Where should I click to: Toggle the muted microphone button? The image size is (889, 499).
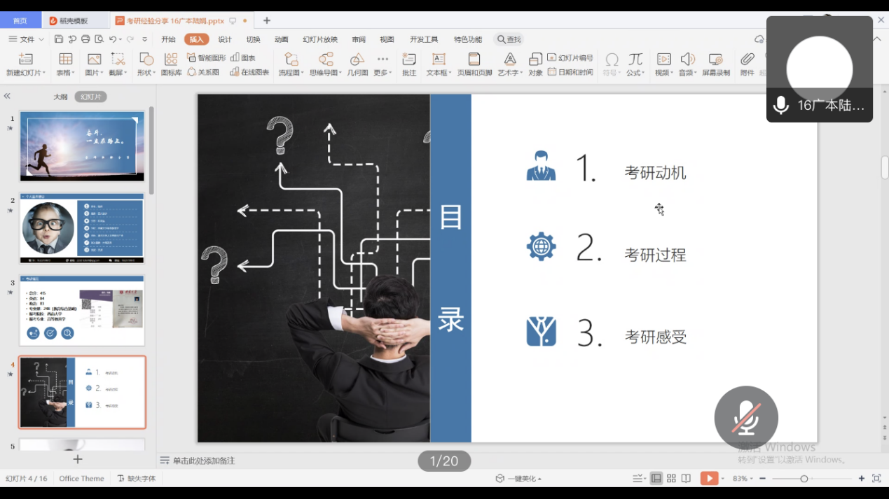coord(746,418)
